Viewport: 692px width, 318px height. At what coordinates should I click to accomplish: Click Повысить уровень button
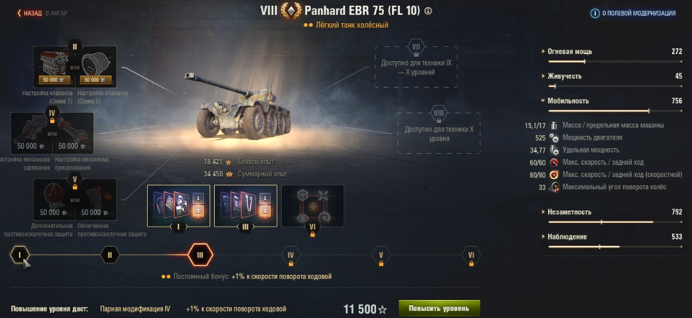[439, 309]
